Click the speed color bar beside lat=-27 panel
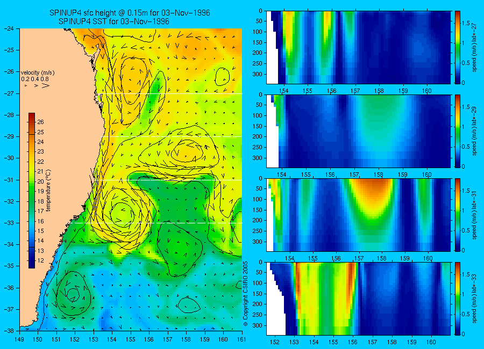The height and width of the screenshot is (349, 484). pyautogui.click(x=457, y=47)
